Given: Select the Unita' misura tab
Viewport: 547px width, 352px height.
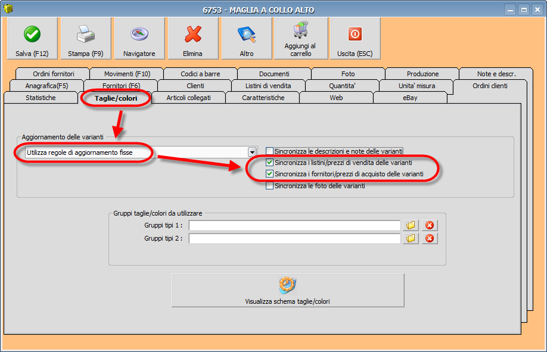Looking at the screenshot, I should click(417, 86).
